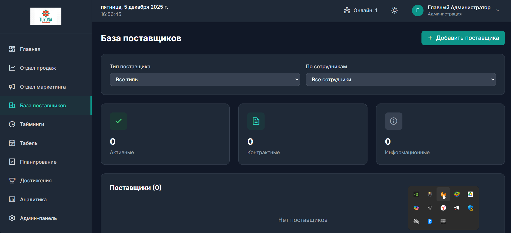Click the metallic mask tray icon
Viewport: 511px width, 233px height.
pos(430,194)
